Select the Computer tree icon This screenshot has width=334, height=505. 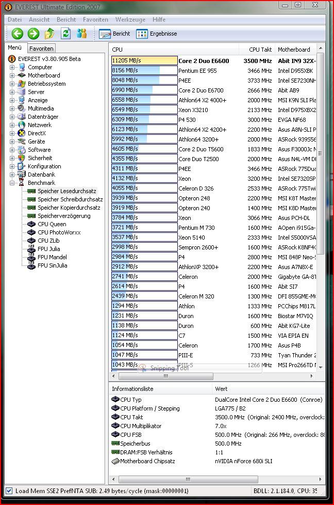pyautogui.click(x=22, y=67)
